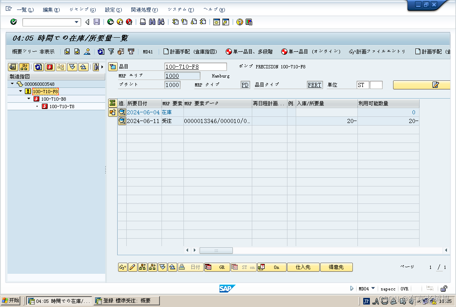Click the sigma totals icon beside table
This screenshot has width=456, height=307.
pos(113,103)
